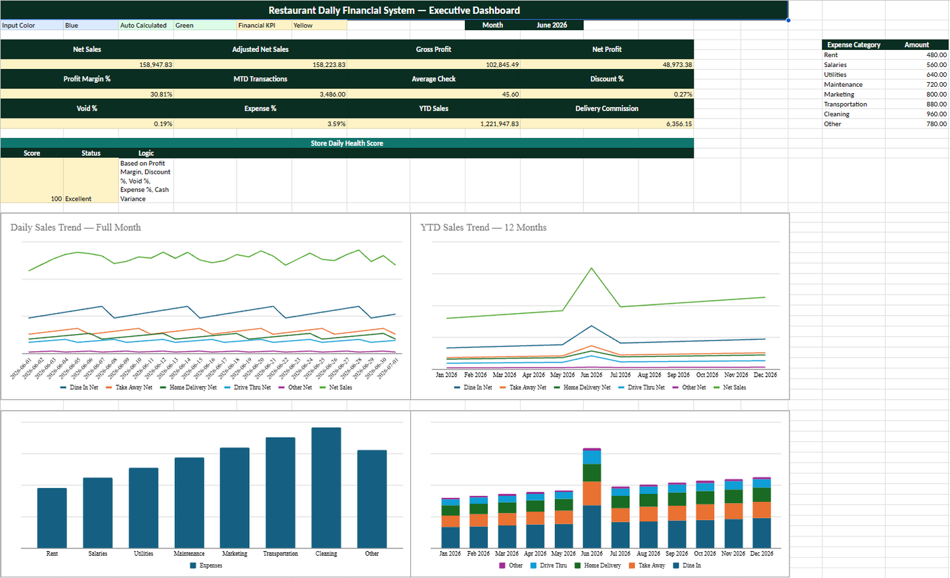Click the 'Profit Margin %' header

pyautogui.click(x=87, y=79)
